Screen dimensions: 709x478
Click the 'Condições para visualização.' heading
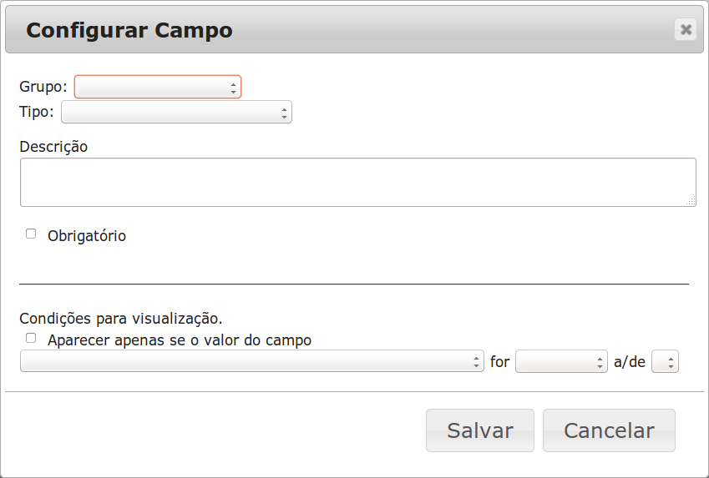tap(121, 319)
